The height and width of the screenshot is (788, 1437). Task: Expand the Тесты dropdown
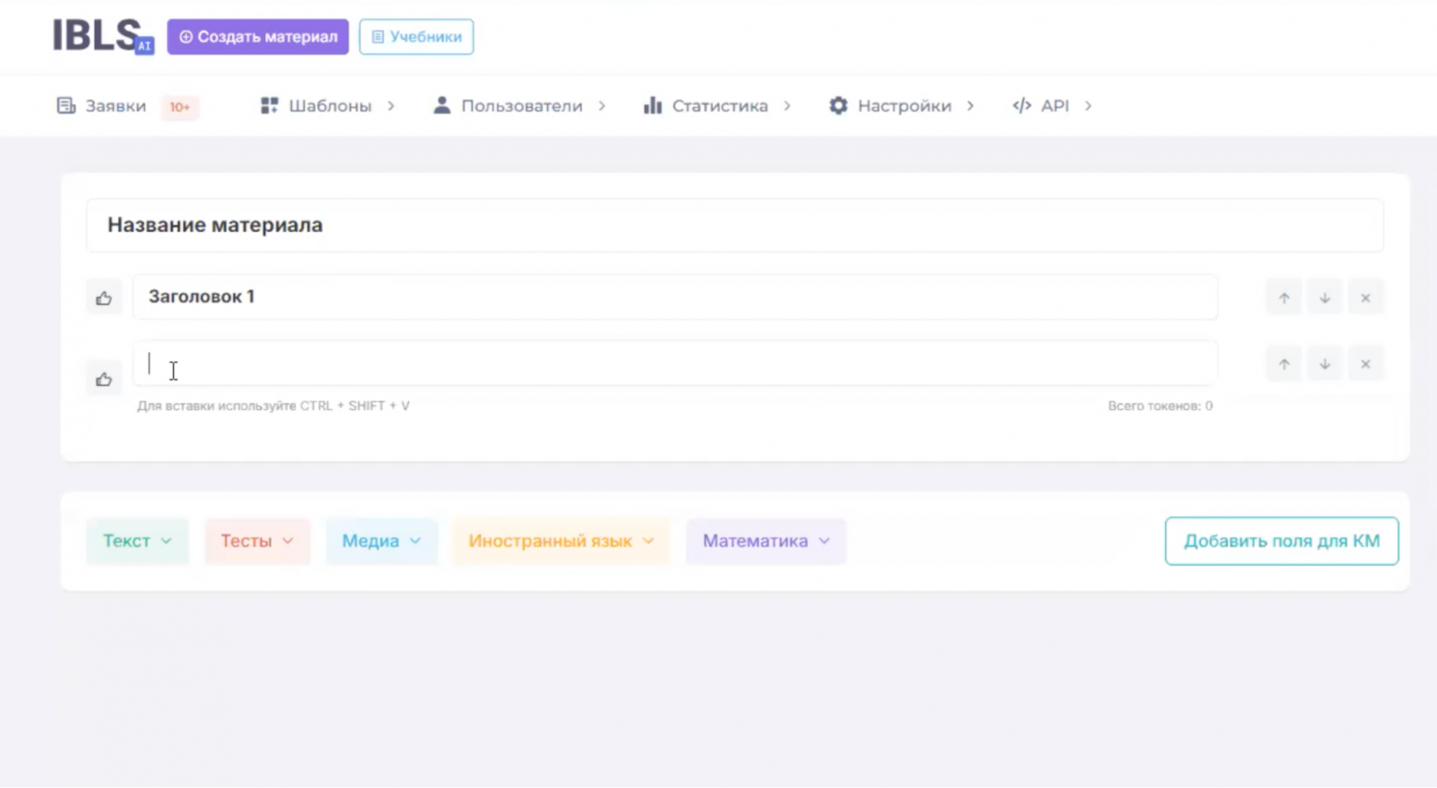click(256, 541)
